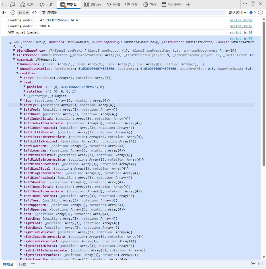The image size is (266, 269).
Task: Expand the rightEye entry
Action: point(21,218)
